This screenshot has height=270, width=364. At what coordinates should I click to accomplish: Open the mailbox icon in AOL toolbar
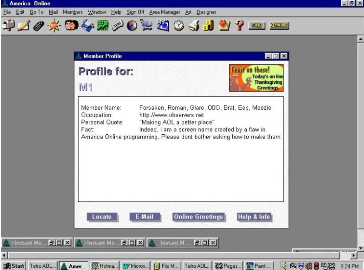pos(8,25)
